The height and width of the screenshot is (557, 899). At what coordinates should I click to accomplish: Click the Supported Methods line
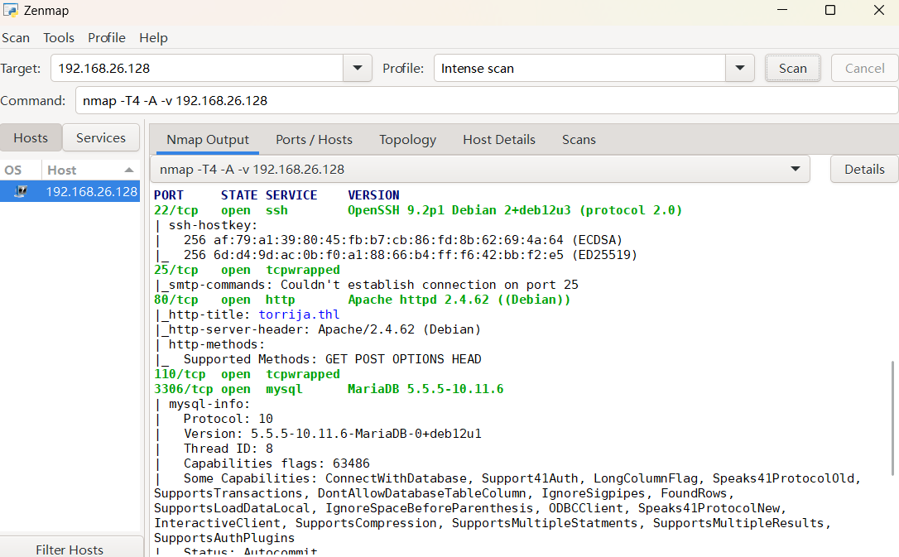coord(318,359)
